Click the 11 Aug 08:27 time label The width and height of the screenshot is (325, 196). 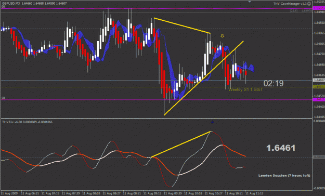click(x=112, y=193)
